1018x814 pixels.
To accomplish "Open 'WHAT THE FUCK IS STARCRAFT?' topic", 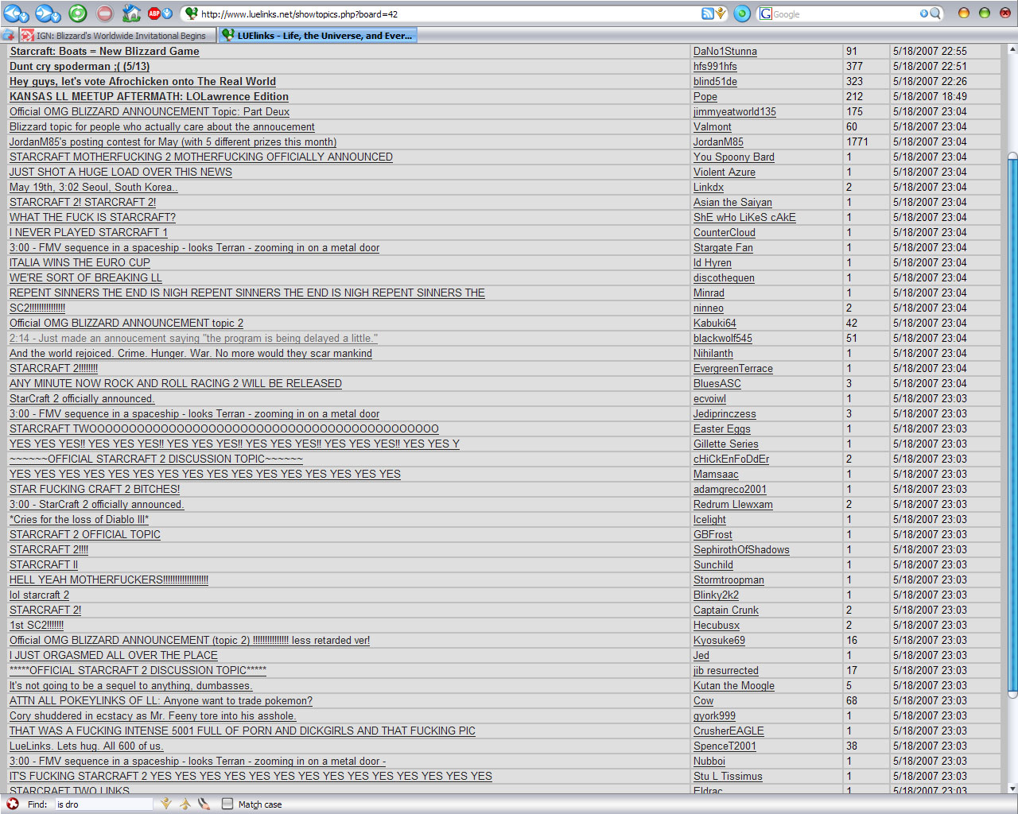I will coord(92,217).
